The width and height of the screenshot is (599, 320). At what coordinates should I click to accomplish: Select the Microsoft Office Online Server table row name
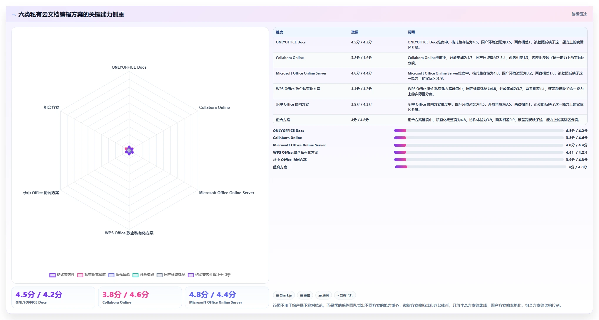pyautogui.click(x=301, y=73)
